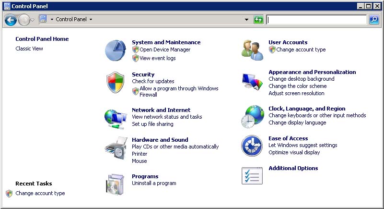This screenshot has width=384, height=209.
Task: Click the System and Maintenance pie chart icon
Action: click(x=116, y=50)
